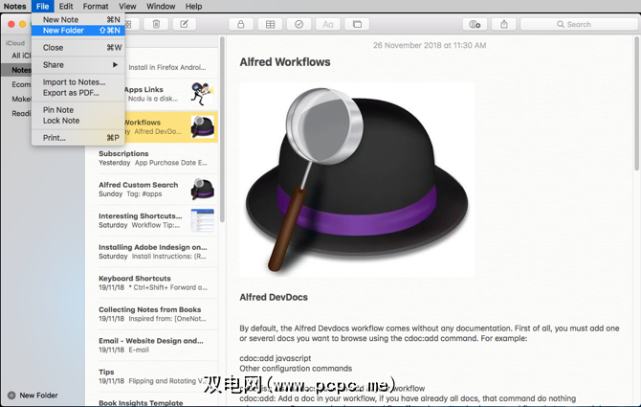641x407 pixels.
Task: Open the Alfred Custom Search note
Action: (152, 189)
